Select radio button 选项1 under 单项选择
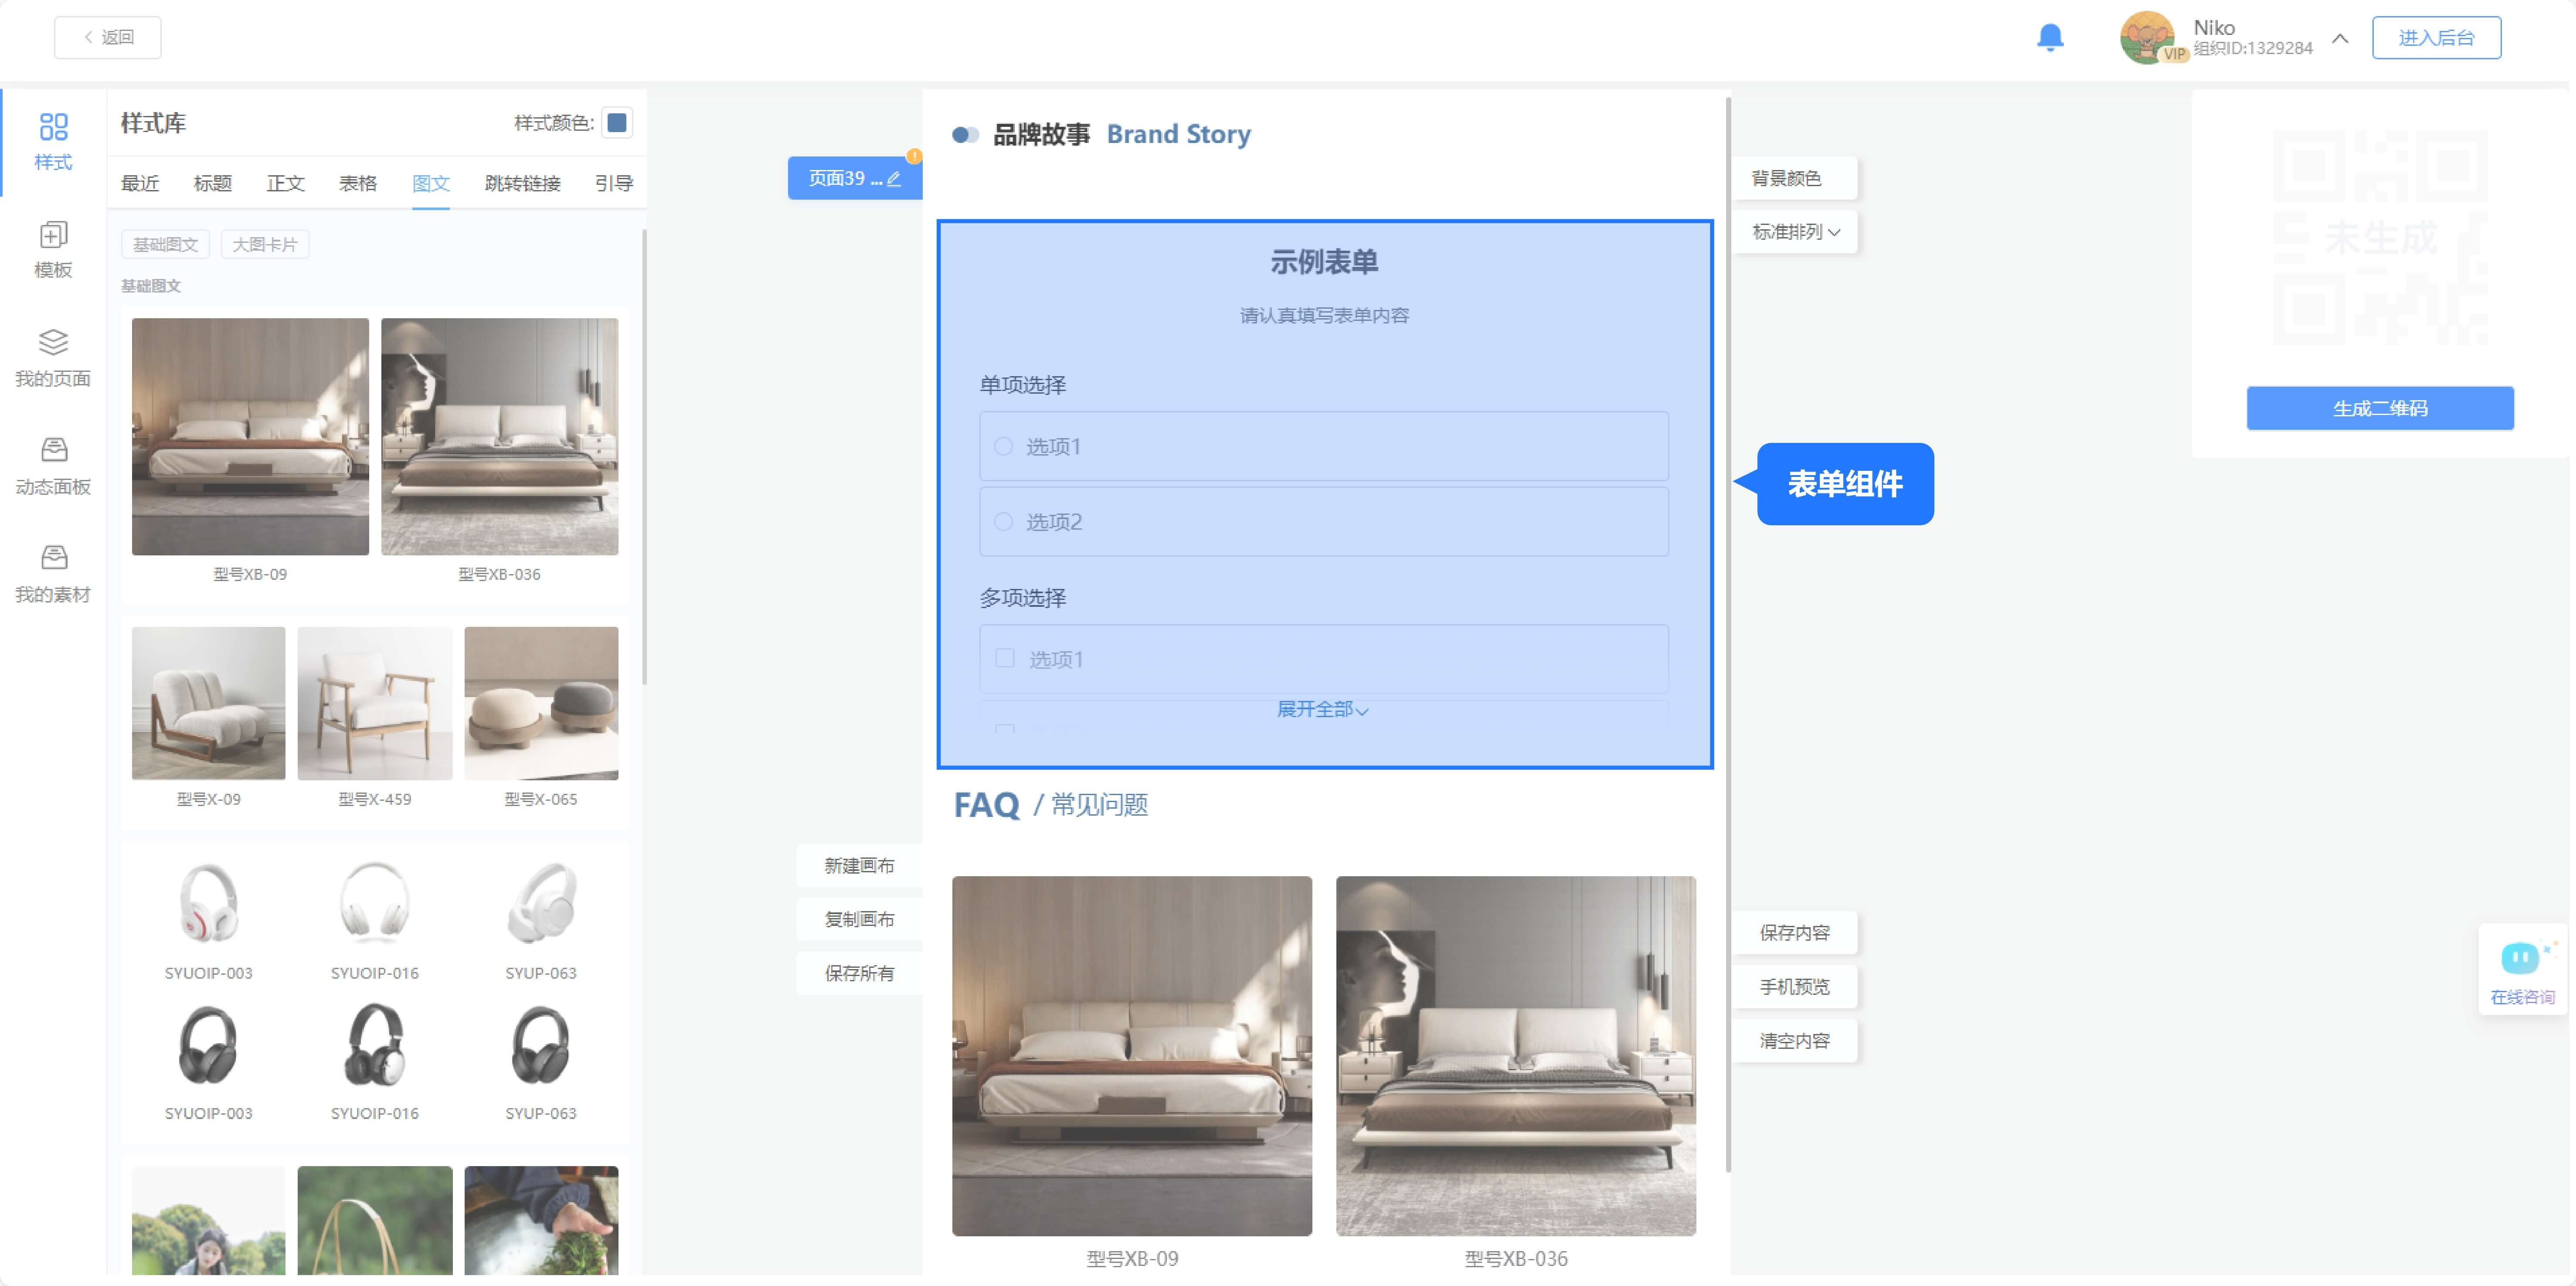 click(x=1003, y=447)
